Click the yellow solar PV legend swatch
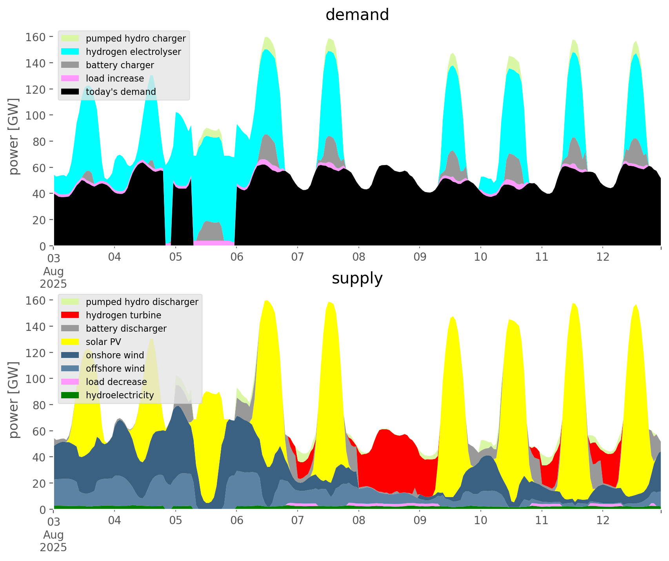Screen dimensions: 669x561 [70, 342]
